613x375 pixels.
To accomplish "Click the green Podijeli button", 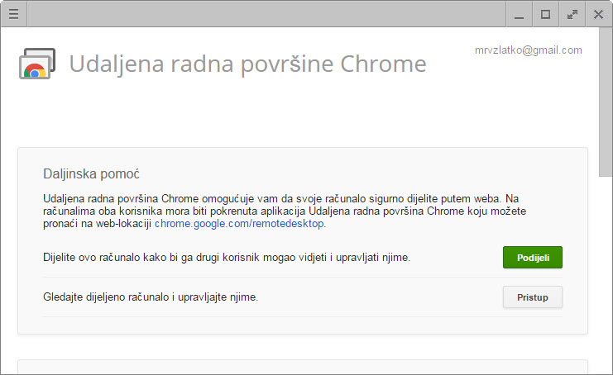I will pos(533,257).
